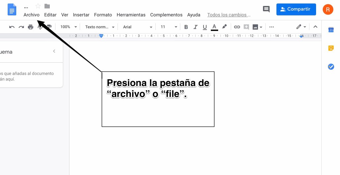Open the font size 11 dropdown
The width and height of the screenshot is (340, 175).
tap(169, 27)
